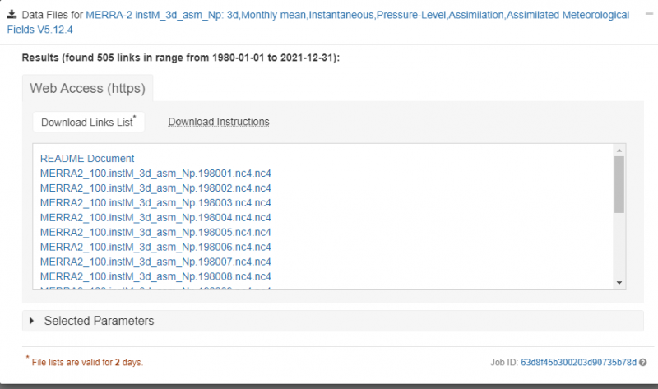
Task: Download the MERRA2 198008 nc4 file
Action: pyautogui.click(x=155, y=276)
